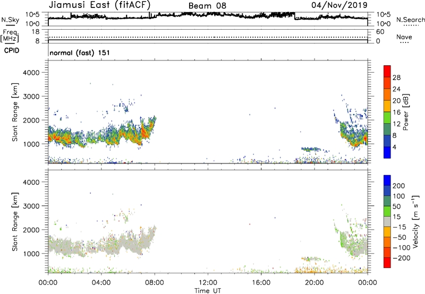Click the 'Jiamusi East (fitACF)' title

point(99,5)
